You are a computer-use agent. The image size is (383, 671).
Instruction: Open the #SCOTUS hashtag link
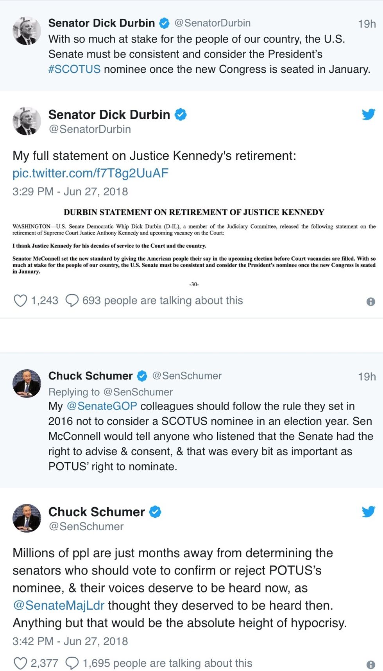click(x=74, y=69)
